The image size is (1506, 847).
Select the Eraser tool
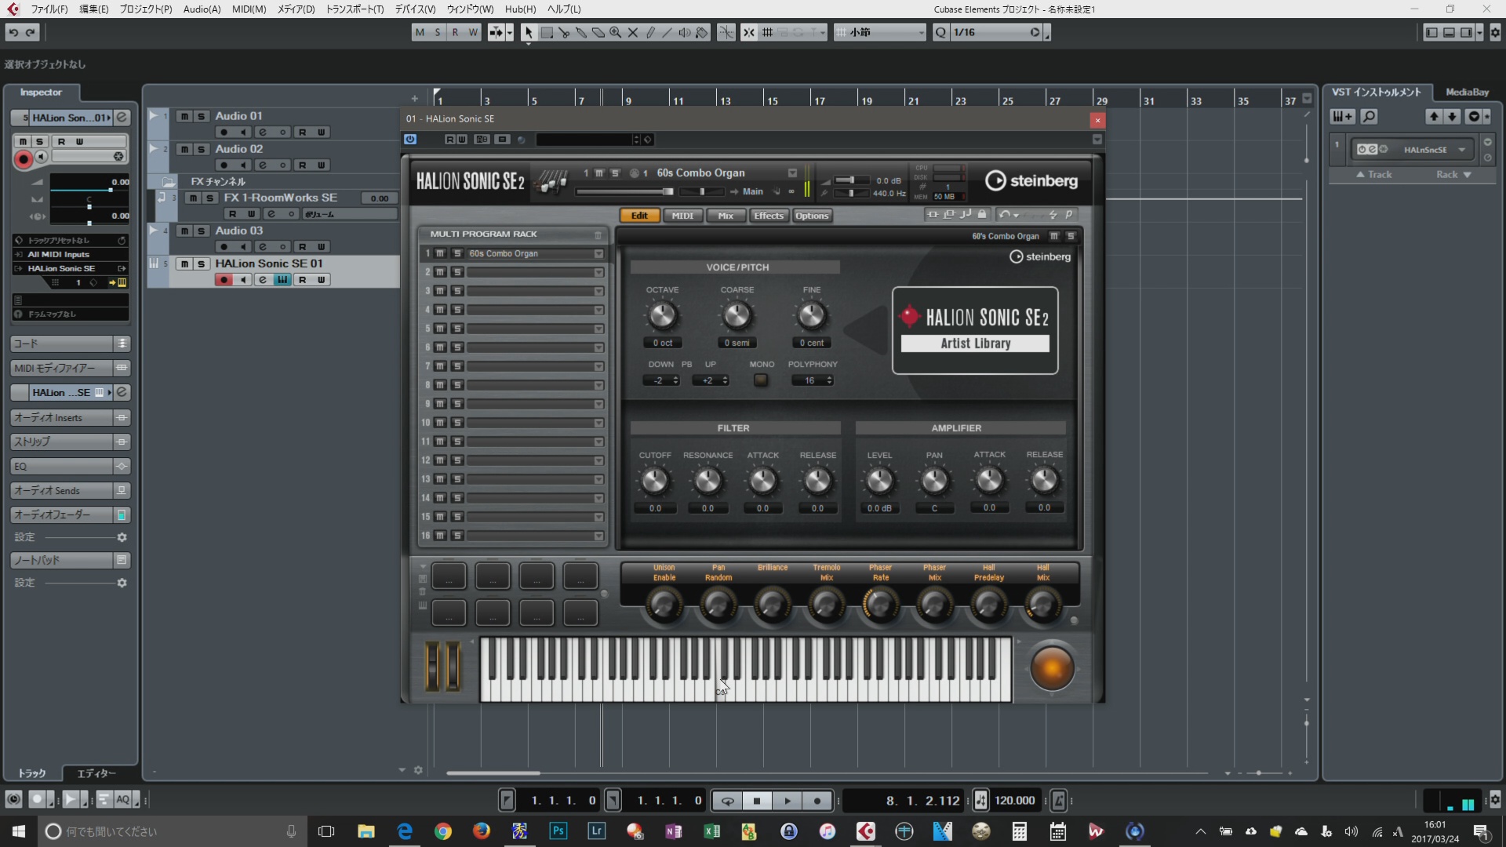click(598, 32)
